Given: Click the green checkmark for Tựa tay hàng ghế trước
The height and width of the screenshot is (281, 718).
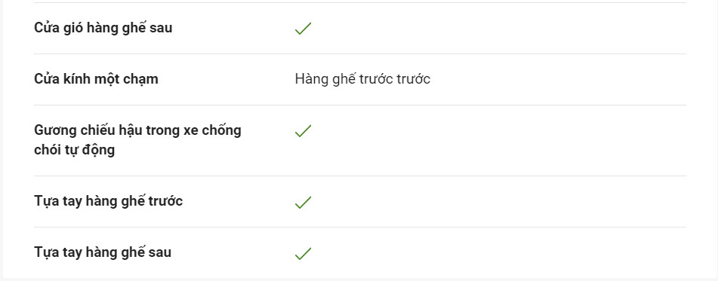Looking at the screenshot, I should 304,202.
